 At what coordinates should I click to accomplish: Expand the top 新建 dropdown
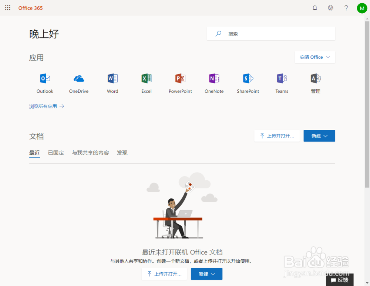coord(319,136)
